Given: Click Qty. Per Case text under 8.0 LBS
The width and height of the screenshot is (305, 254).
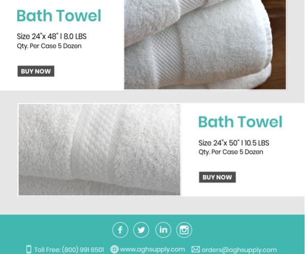Looking at the screenshot, I should click(49, 46).
